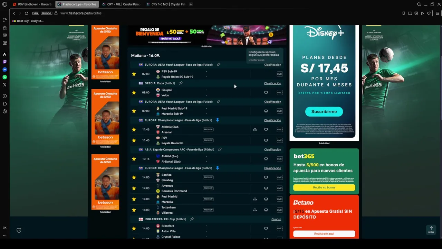Click the Opera menu logo
This screenshot has width=442, height=249.
5,4
